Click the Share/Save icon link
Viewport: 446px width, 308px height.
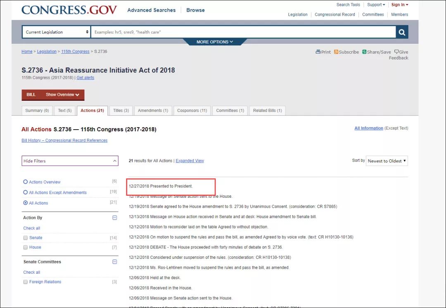pos(376,52)
